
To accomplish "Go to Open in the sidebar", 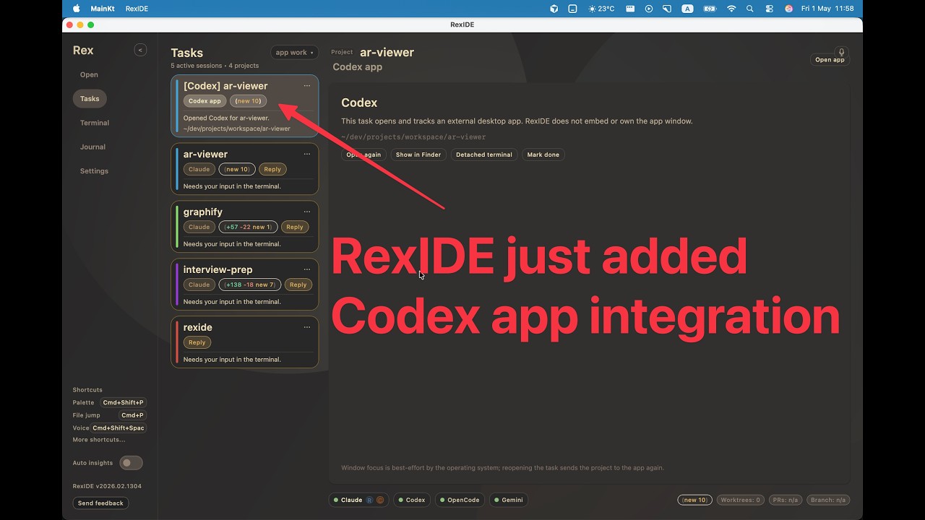I will (x=89, y=74).
